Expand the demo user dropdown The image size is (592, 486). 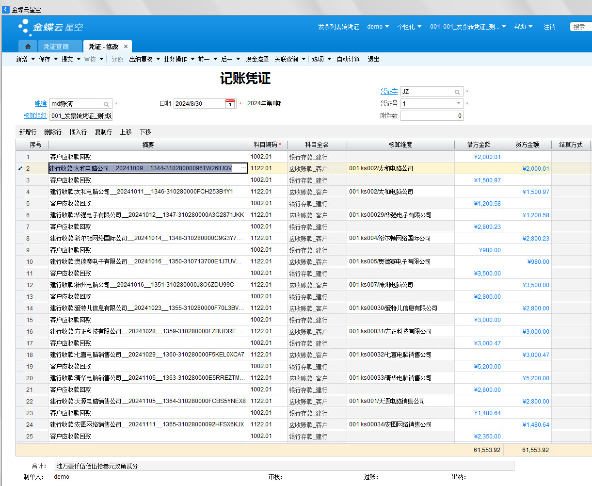point(378,27)
